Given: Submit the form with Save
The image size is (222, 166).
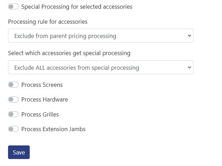Looking at the screenshot, I should (x=19, y=152).
